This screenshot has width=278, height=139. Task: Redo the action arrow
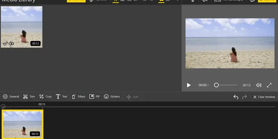pos(245,97)
